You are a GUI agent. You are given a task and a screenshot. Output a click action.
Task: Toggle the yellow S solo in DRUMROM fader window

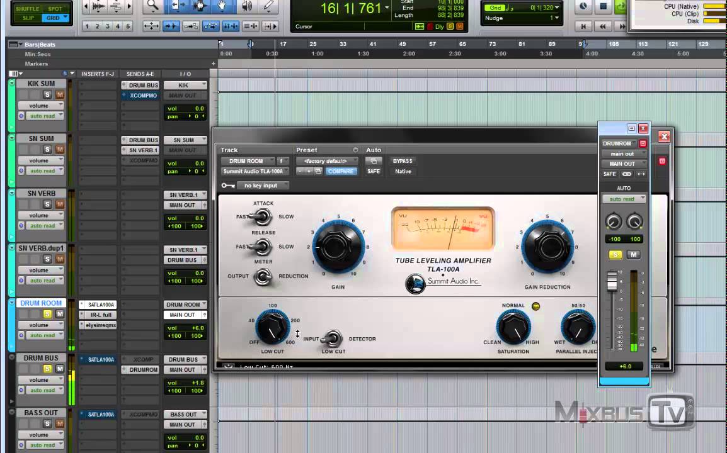pyautogui.click(x=615, y=254)
